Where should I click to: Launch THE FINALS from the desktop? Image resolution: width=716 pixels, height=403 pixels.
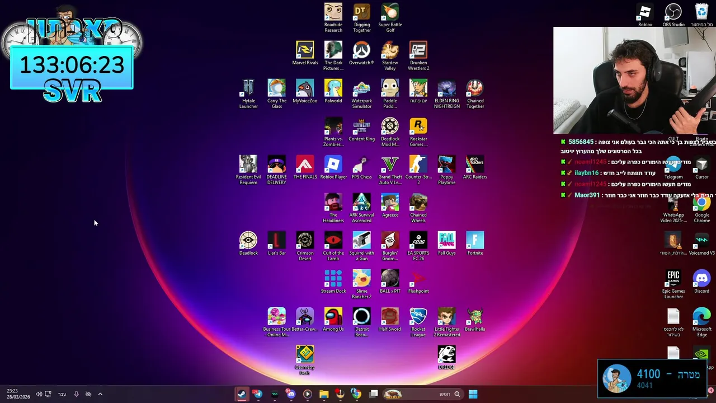coord(305,167)
